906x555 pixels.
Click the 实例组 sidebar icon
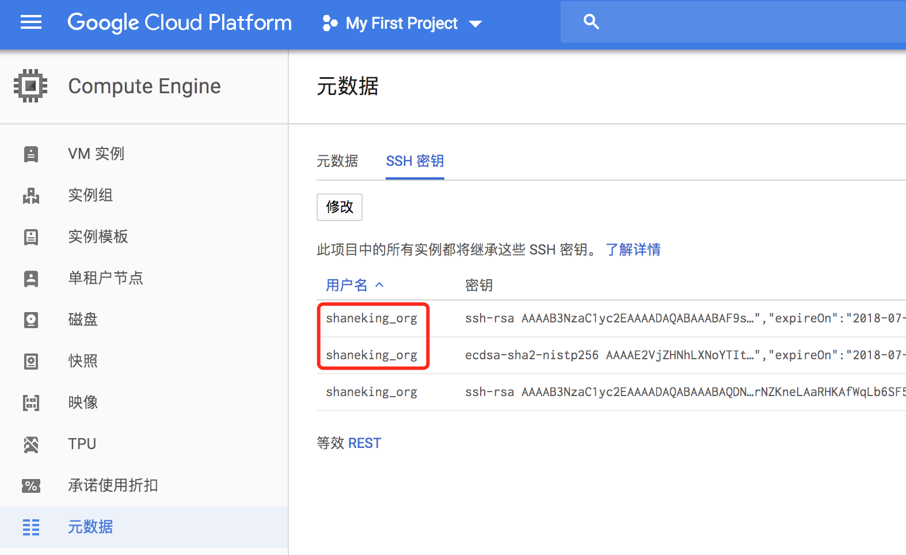[31, 196]
